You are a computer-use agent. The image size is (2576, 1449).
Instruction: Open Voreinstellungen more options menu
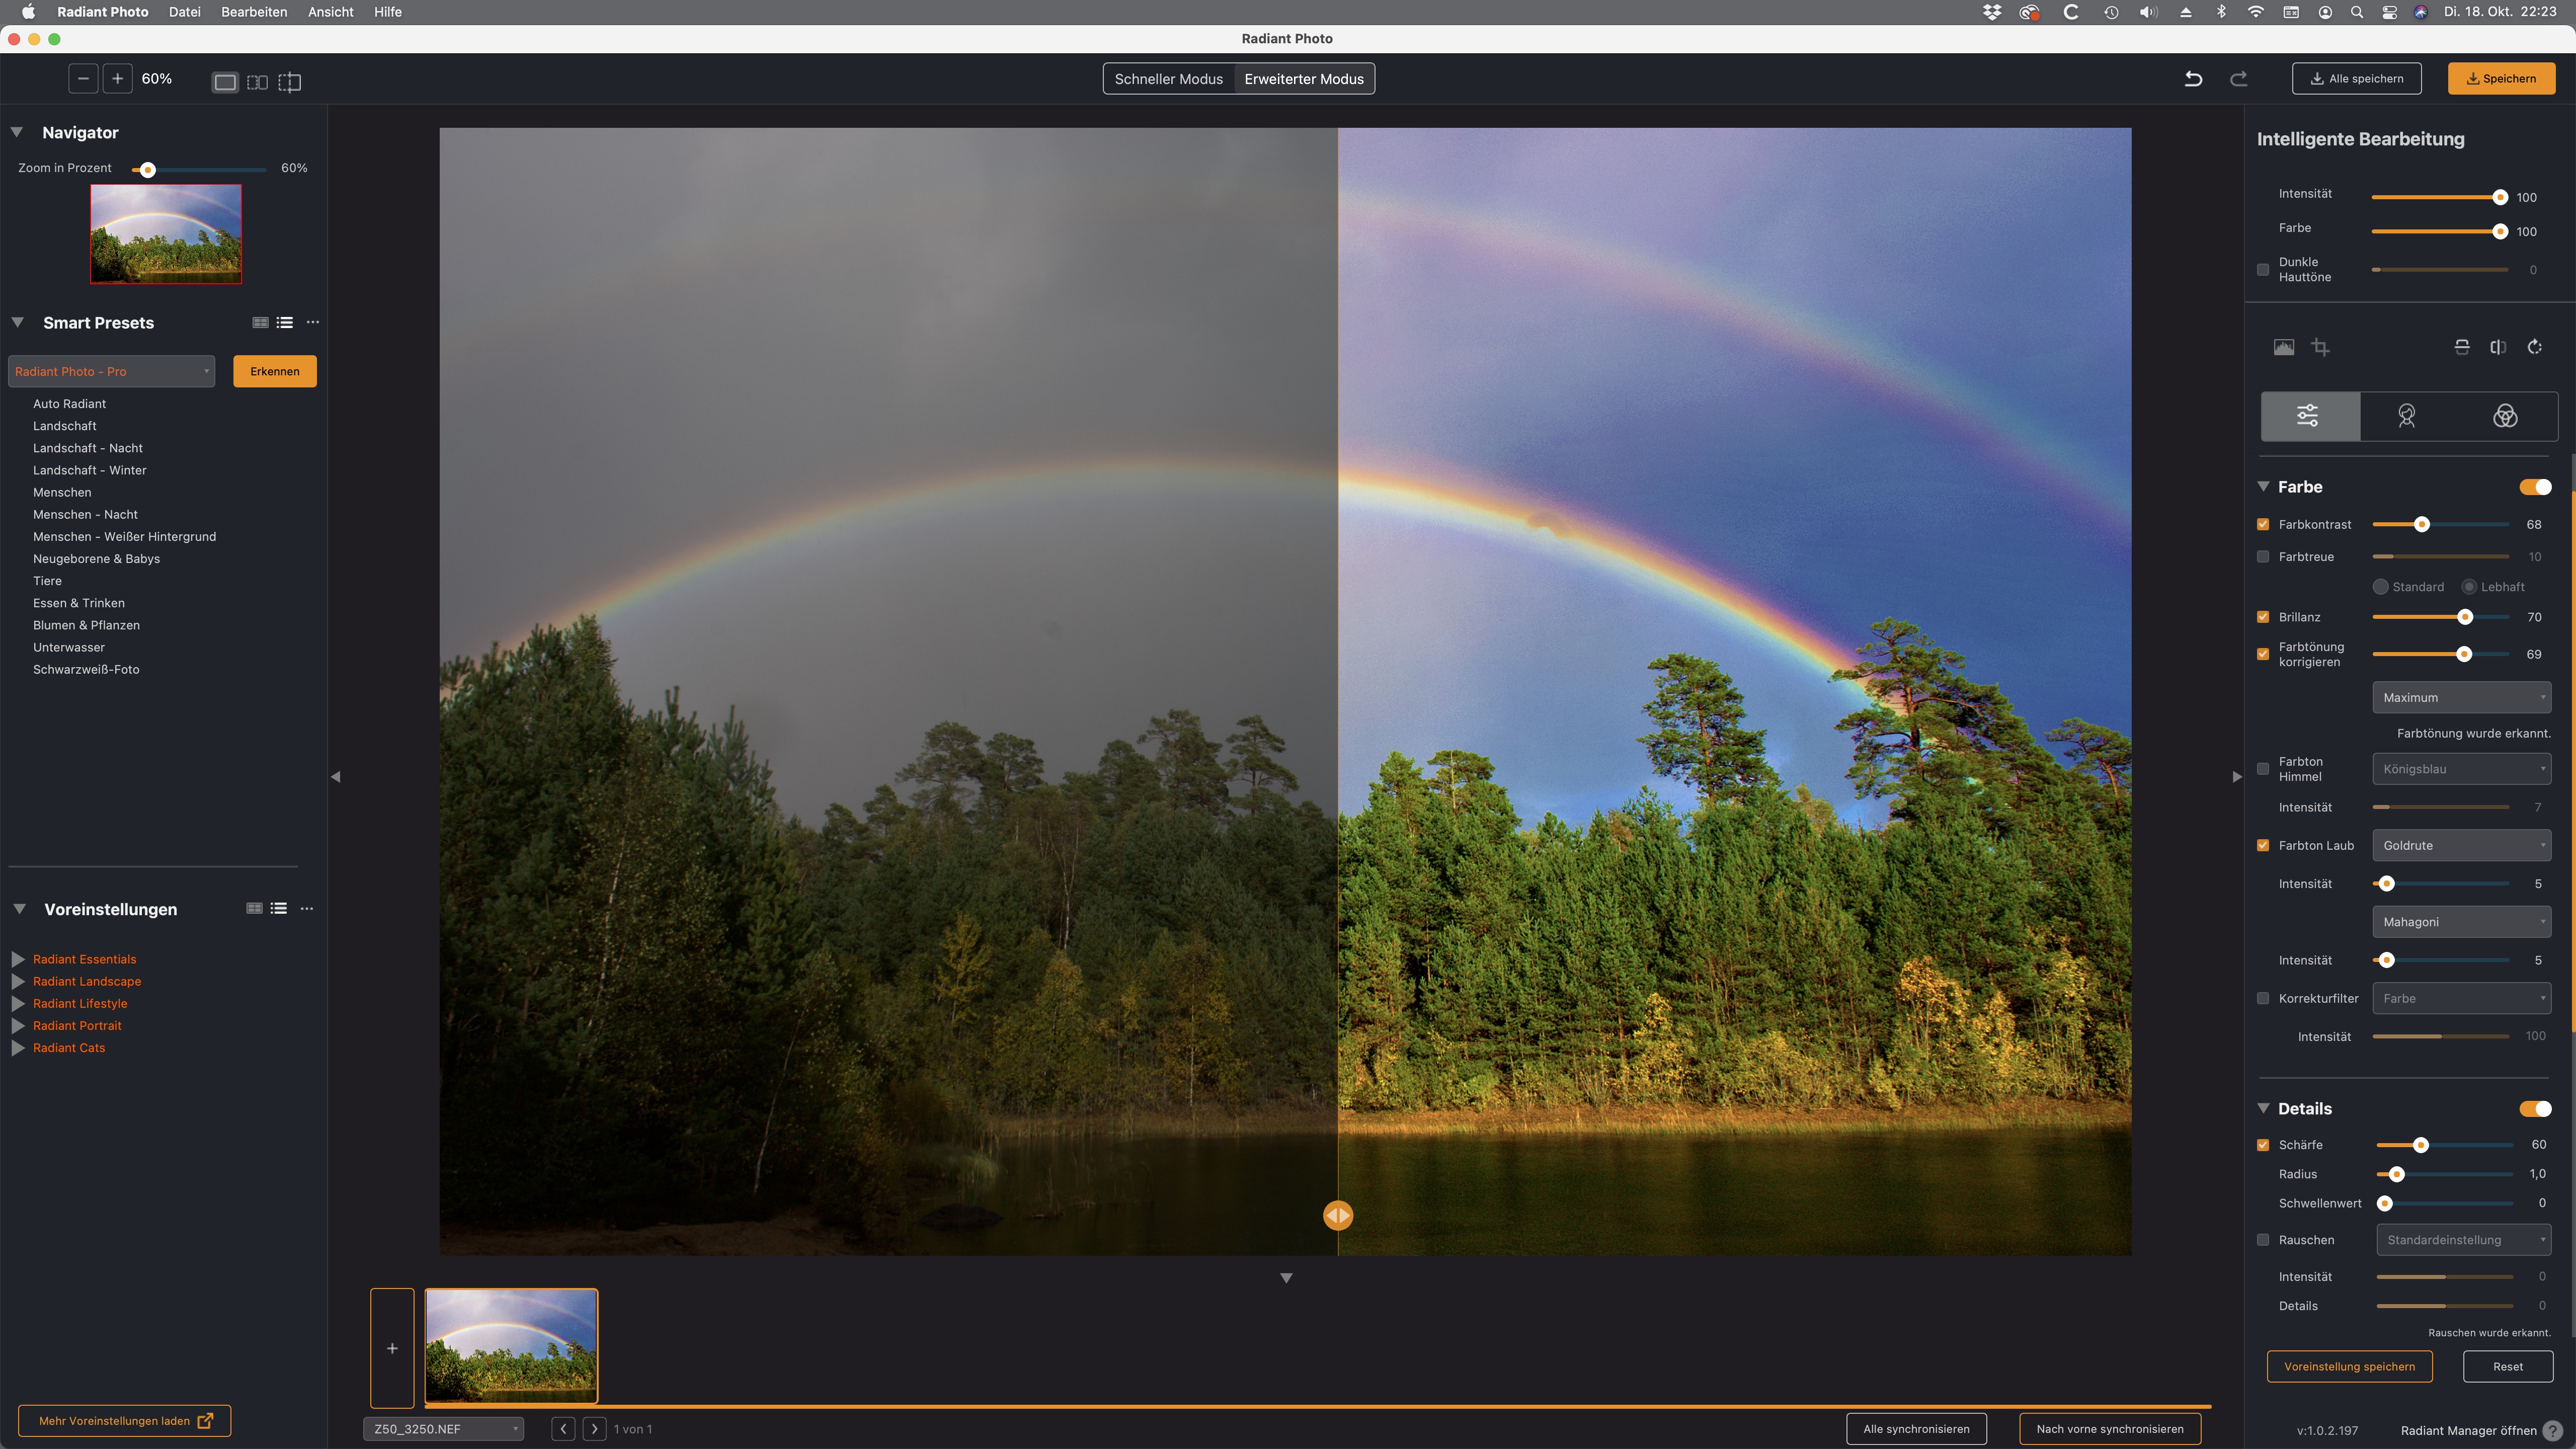[307, 908]
